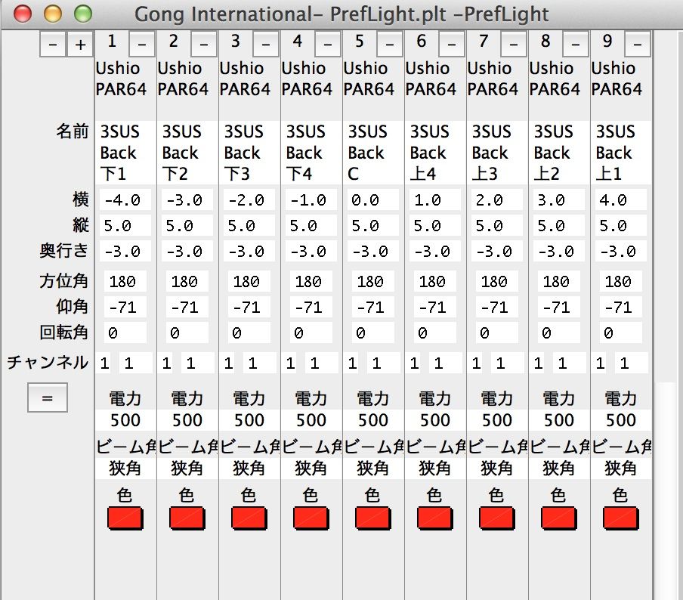Screen dimensions: 683x600
Task: Click 奥行き field -3.0 of fixture 8
Action: [559, 252]
